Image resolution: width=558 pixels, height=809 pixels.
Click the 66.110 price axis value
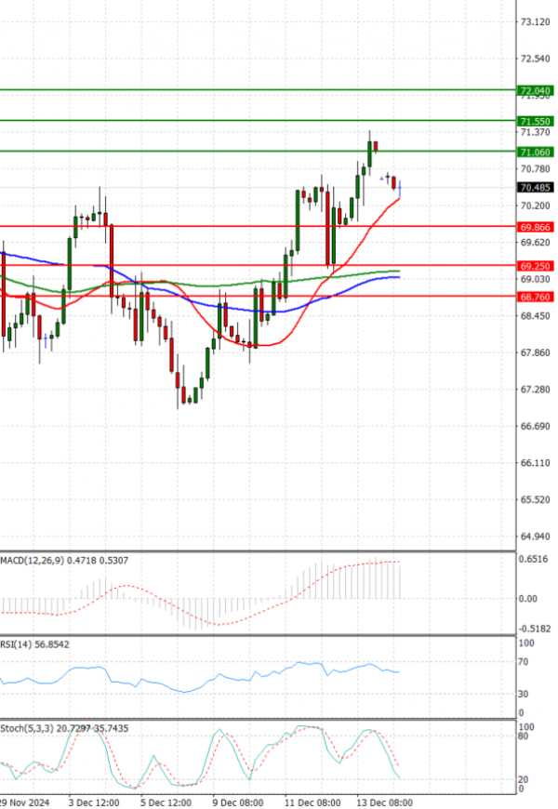click(x=536, y=463)
